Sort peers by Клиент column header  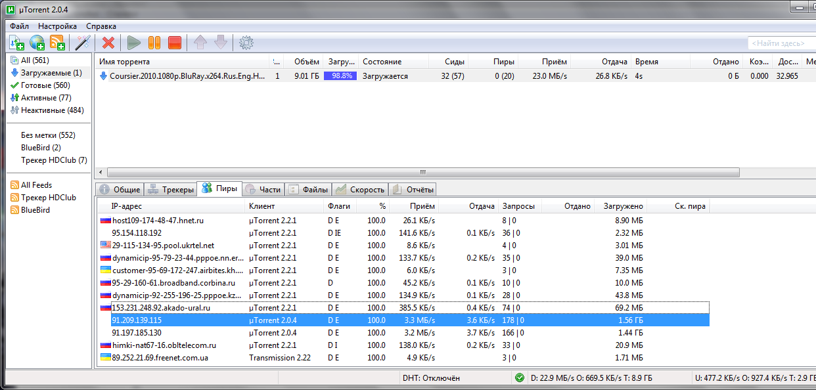(x=285, y=206)
